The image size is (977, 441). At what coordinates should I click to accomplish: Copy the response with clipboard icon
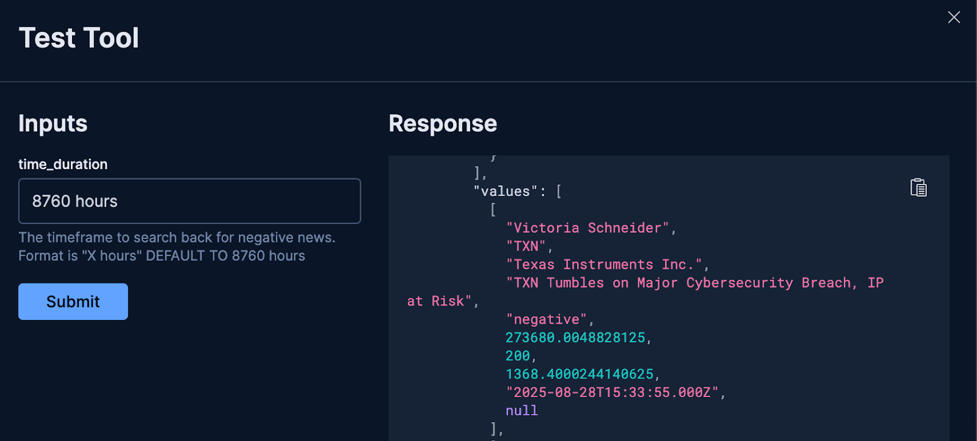click(x=918, y=188)
